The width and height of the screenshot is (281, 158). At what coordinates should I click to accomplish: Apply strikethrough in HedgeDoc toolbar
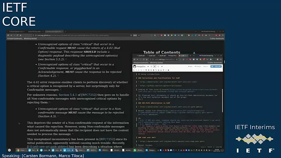pos(139,70)
